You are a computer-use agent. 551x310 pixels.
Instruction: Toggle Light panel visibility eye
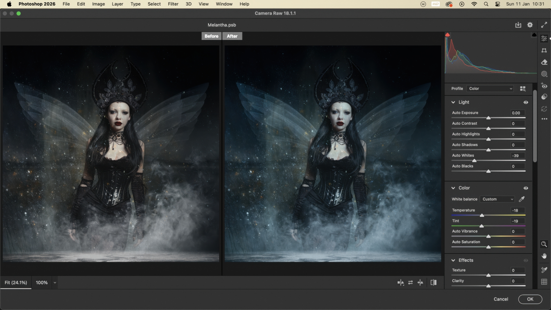point(526,102)
